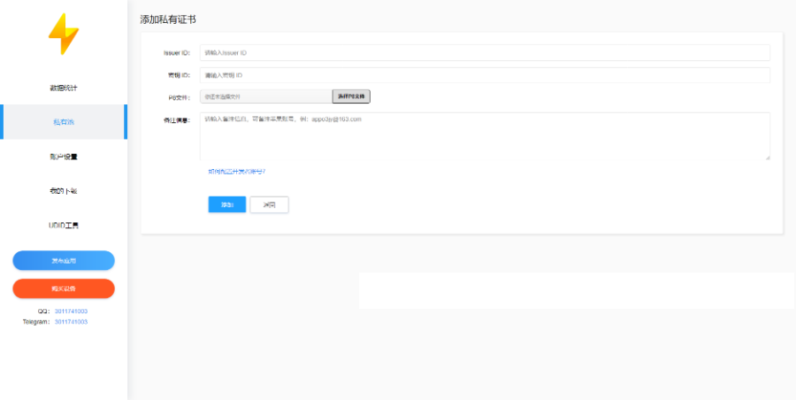This screenshot has height=400, width=796.
Task: Open UDID工具 in the sidebar
Action: 64,225
